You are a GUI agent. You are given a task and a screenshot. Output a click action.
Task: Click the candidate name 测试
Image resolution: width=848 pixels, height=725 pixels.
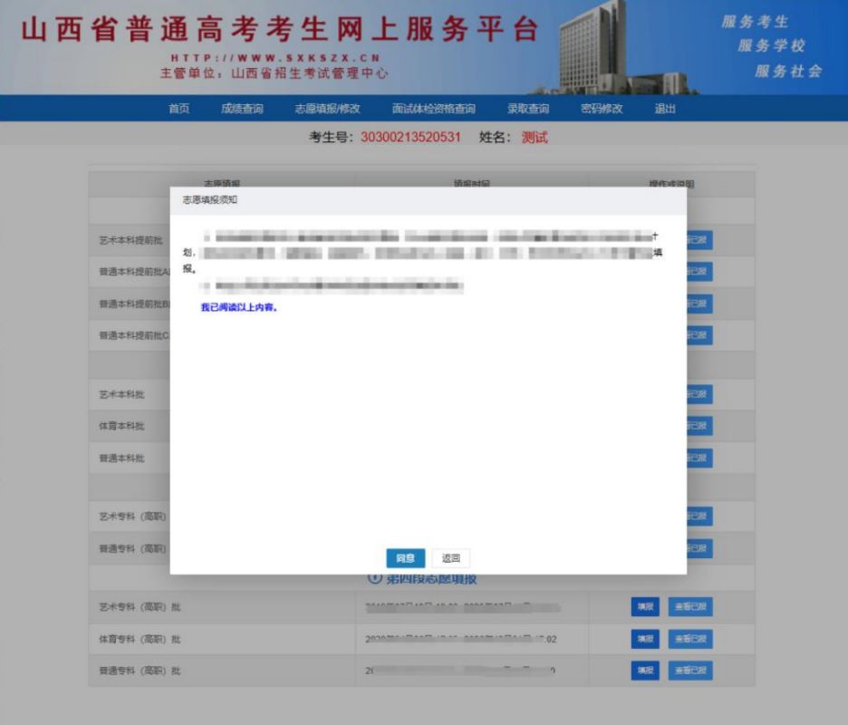coord(535,137)
